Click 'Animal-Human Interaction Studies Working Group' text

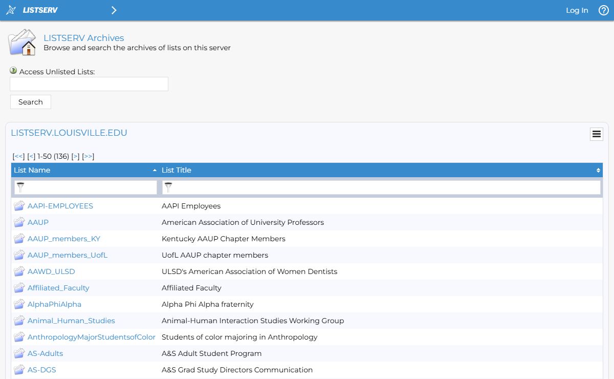tap(253, 321)
